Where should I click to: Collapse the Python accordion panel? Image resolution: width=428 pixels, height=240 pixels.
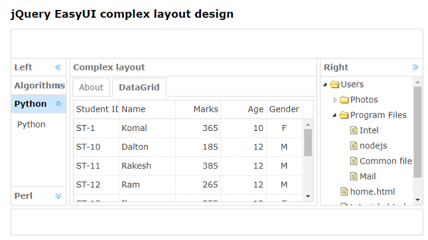click(58, 104)
